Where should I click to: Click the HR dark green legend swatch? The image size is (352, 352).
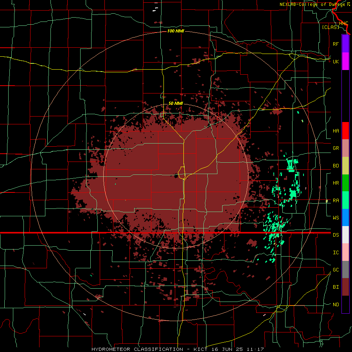(x=345, y=183)
